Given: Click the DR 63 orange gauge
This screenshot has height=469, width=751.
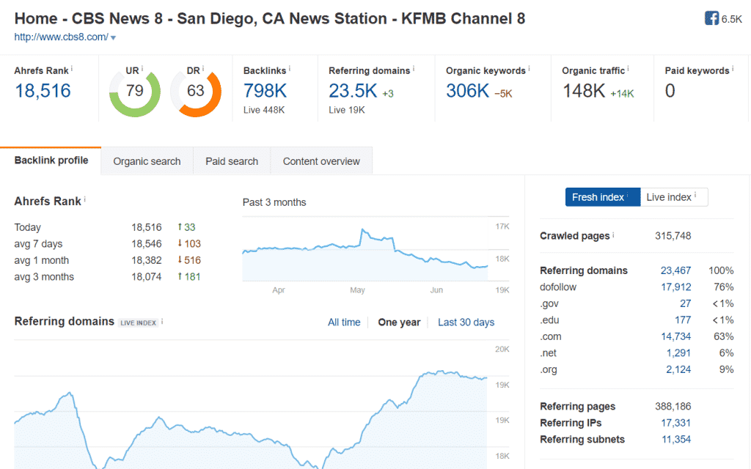Looking at the screenshot, I should [x=196, y=93].
